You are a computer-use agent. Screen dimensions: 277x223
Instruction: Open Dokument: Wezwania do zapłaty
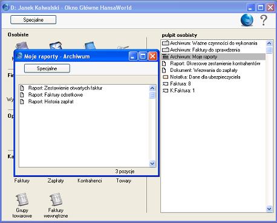pos(213,70)
